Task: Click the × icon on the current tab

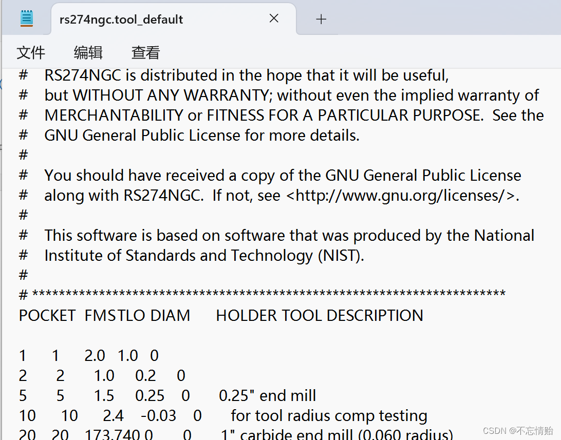Action: [274, 18]
